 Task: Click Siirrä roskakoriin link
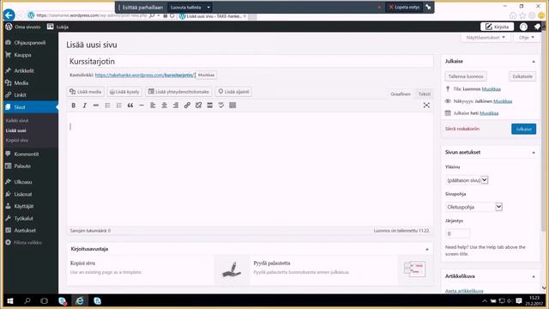pos(462,129)
